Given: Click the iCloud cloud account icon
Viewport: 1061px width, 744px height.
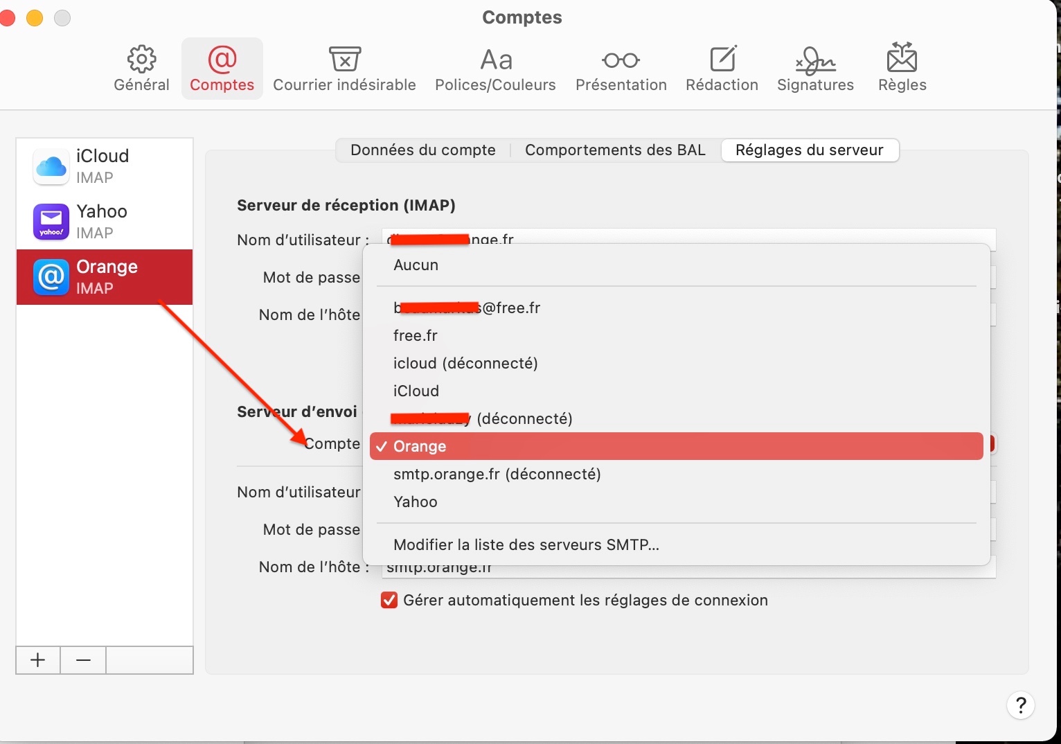Looking at the screenshot, I should coord(51,166).
